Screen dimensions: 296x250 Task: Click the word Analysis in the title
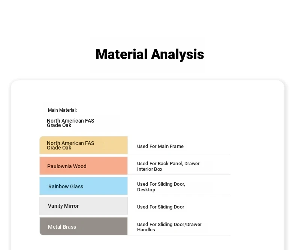point(178,55)
